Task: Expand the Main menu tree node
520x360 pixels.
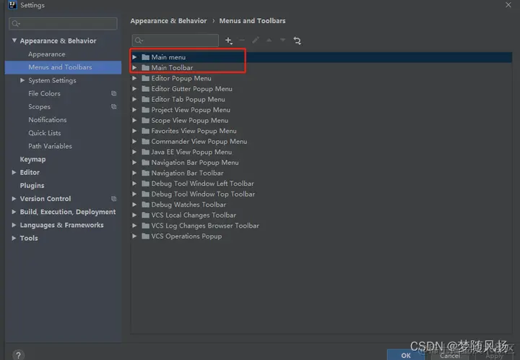Action: coord(134,57)
